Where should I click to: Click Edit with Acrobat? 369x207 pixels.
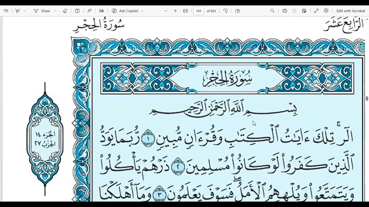pyautogui.click(x=351, y=11)
